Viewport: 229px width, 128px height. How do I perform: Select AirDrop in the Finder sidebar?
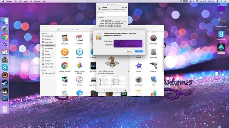48,61
